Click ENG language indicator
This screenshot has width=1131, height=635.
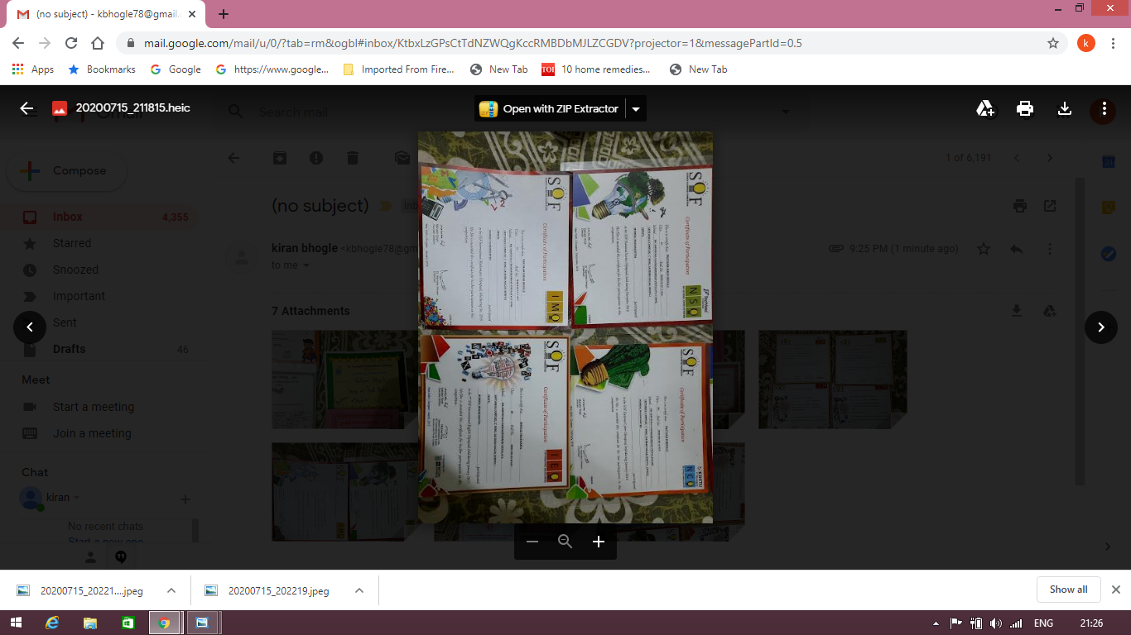1043,623
